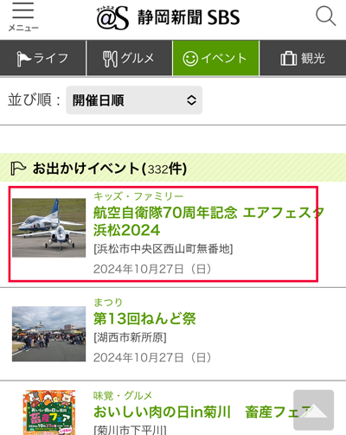Click the 畜産フェア poster thumbnail
346x435 pixels.
click(x=48, y=413)
